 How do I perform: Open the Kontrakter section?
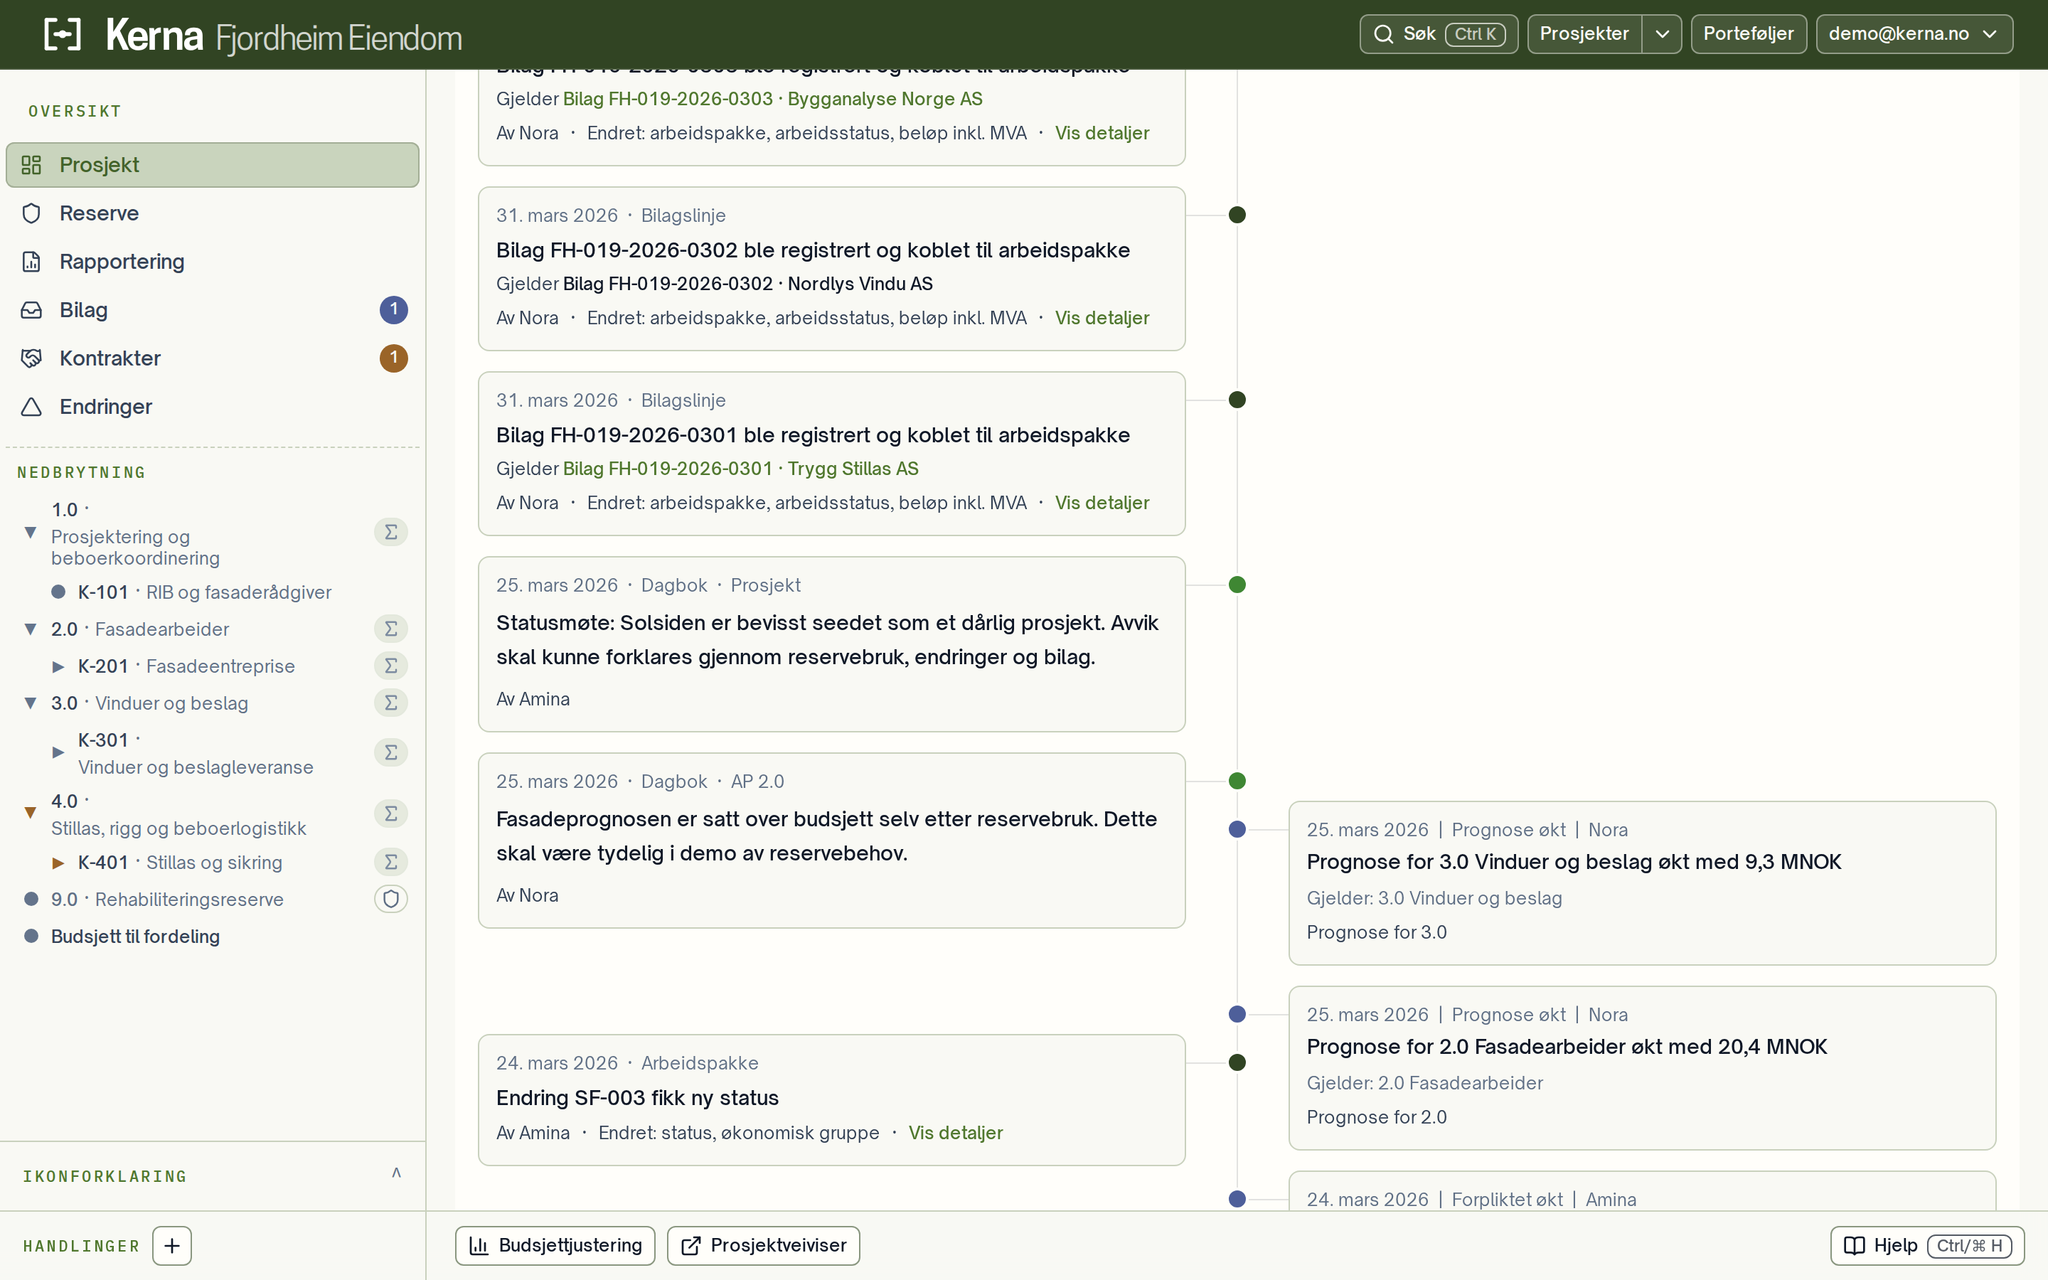coord(213,358)
